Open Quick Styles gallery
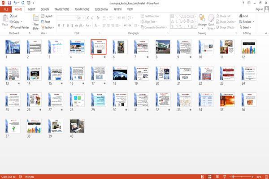 (x=211, y=22)
